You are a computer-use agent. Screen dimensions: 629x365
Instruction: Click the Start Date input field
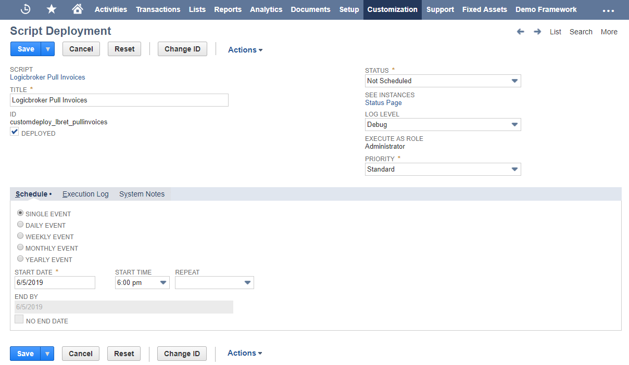[55, 282]
